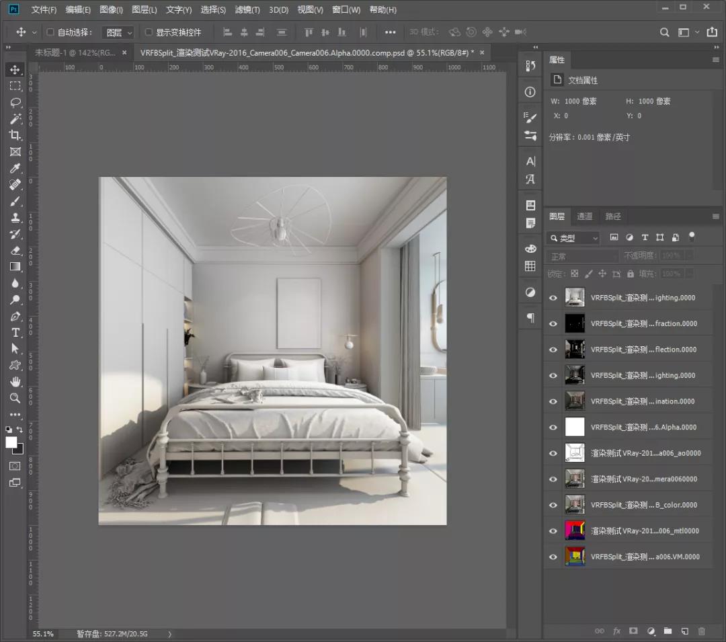The height and width of the screenshot is (642, 726).
Task: Enable Show Transform Controls checkbox
Action: point(149,32)
